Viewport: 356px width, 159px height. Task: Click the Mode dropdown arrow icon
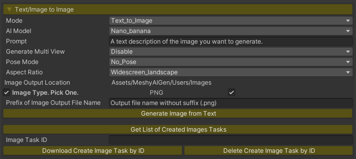tap(348, 21)
